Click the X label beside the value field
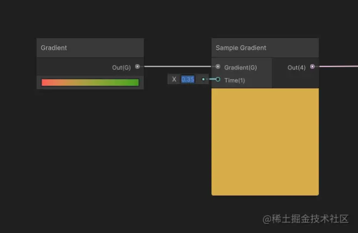This screenshot has height=233, width=358. [174, 79]
